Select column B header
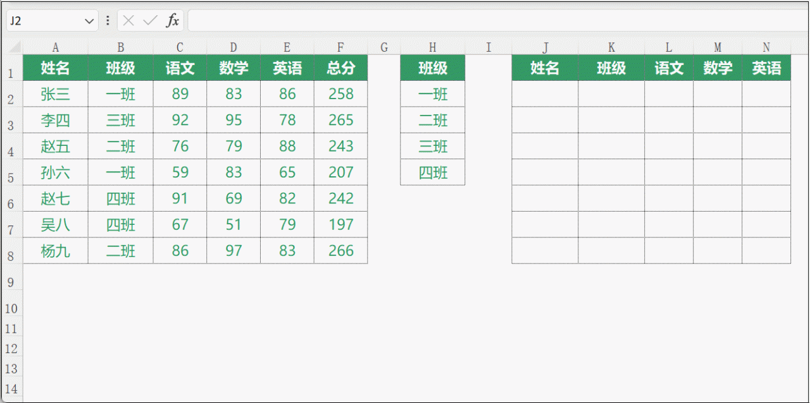The image size is (810, 403). coord(120,47)
